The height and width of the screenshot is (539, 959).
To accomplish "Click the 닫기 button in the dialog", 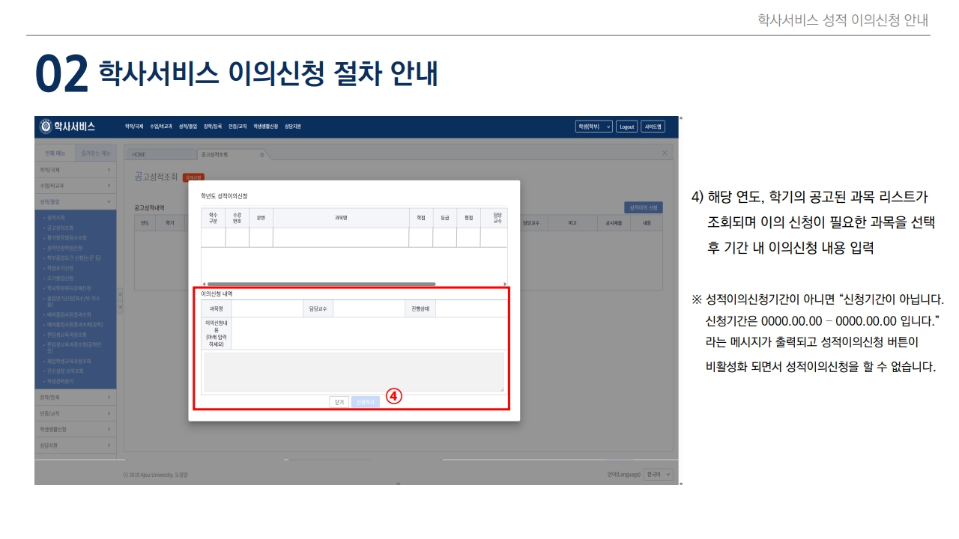I will tap(339, 402).
